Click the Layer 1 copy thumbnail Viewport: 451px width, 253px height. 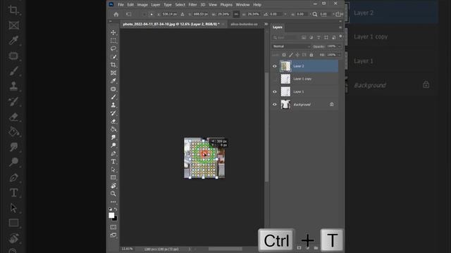point(285,79)
